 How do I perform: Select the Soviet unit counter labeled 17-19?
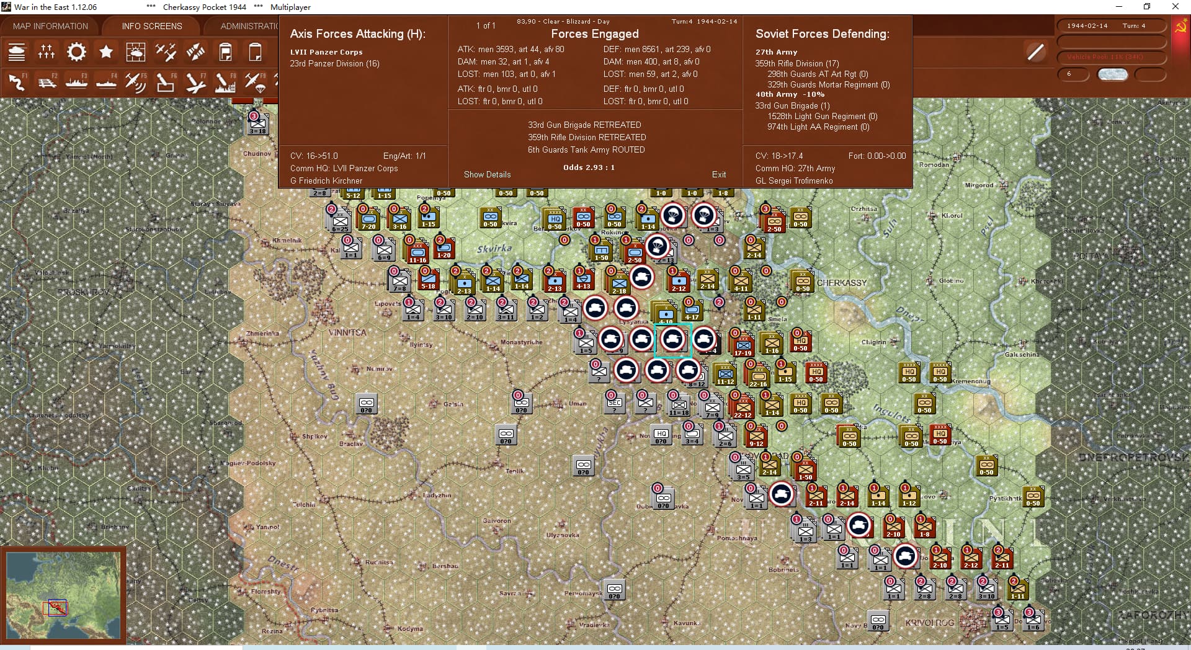743,345
